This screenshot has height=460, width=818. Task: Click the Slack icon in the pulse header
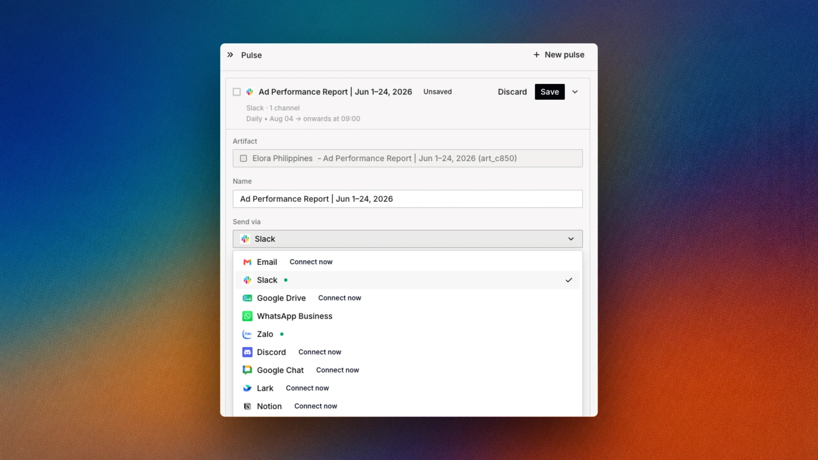point(249,92)
